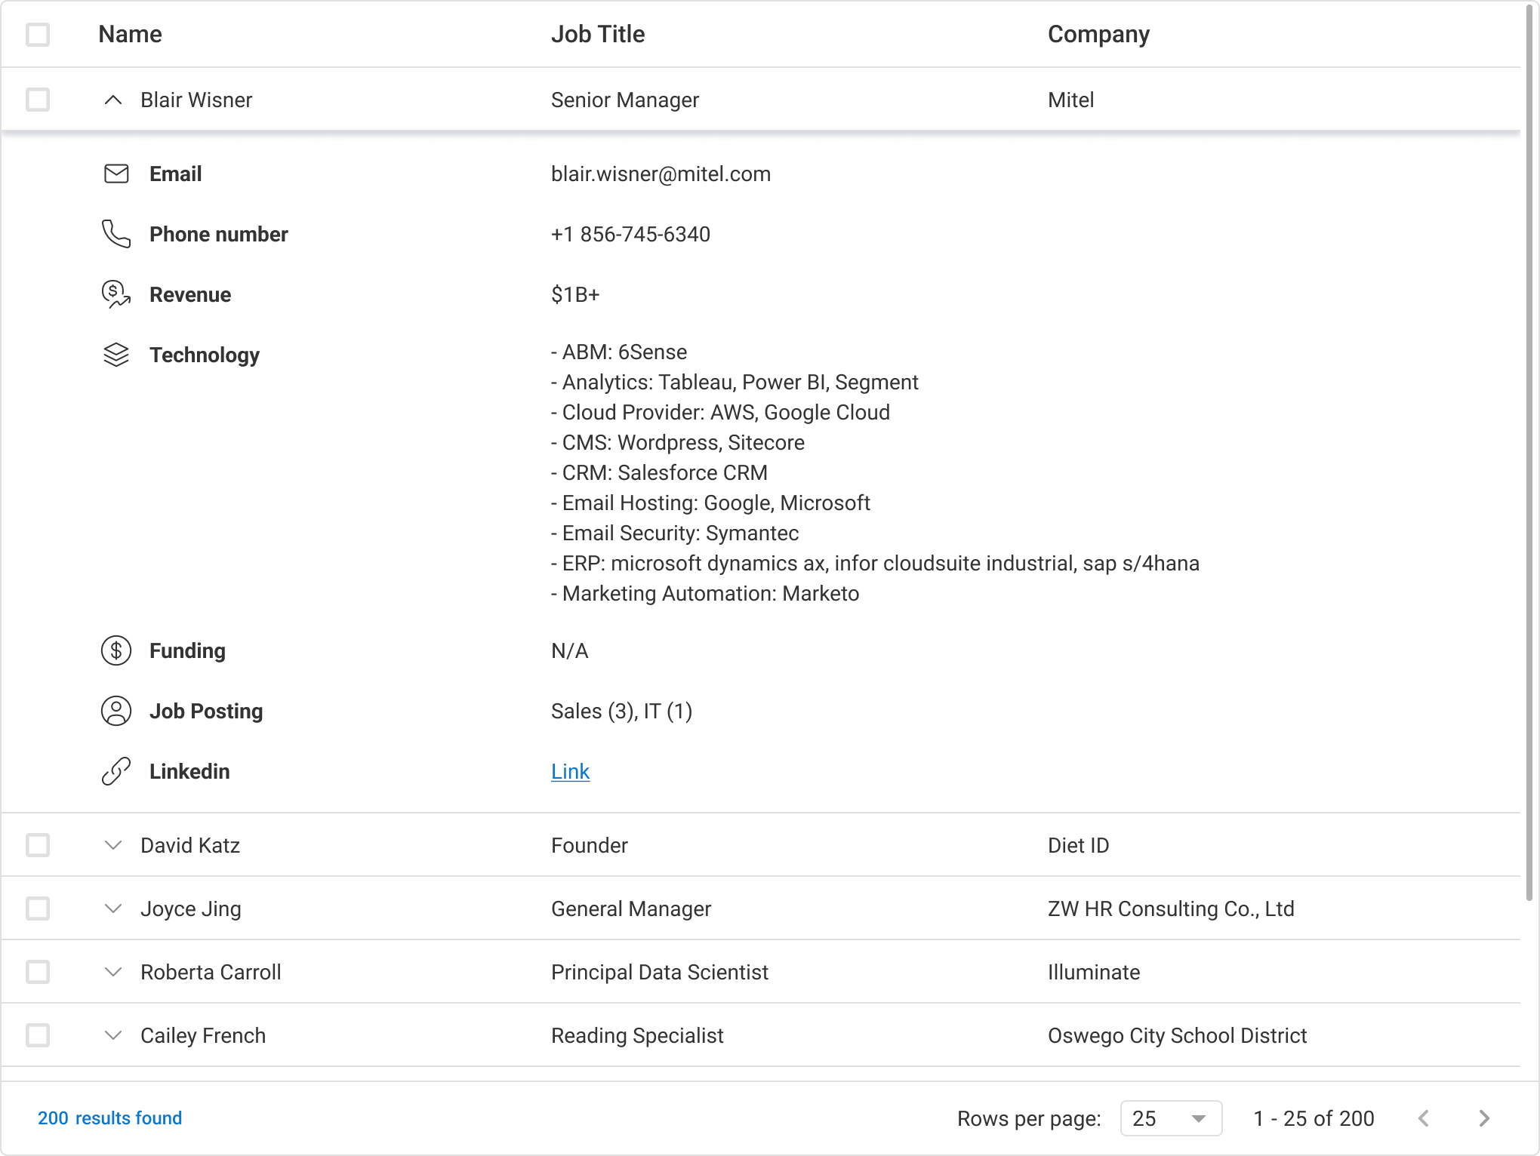Click the Funding dollar circle icon

pyautogui.click(x=116, y=650)
